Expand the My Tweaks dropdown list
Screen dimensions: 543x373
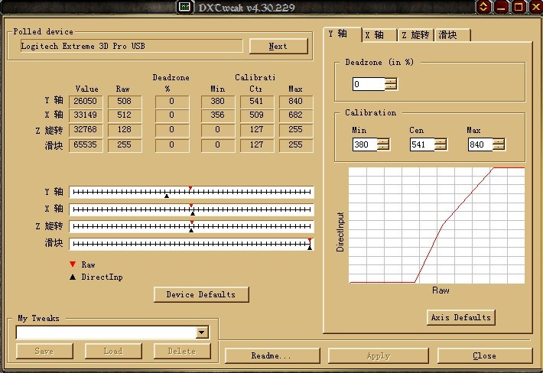[202, 332]
